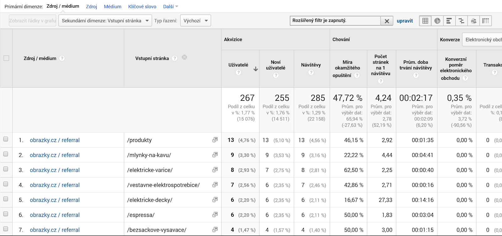
Task: Clear the advanced filter with X button
Action: point(387,21)
